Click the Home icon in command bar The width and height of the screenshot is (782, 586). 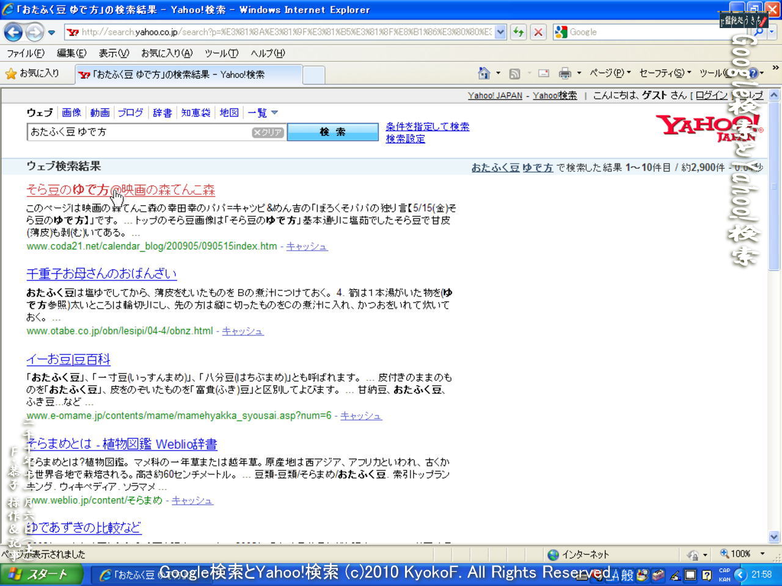coord(484,73)
